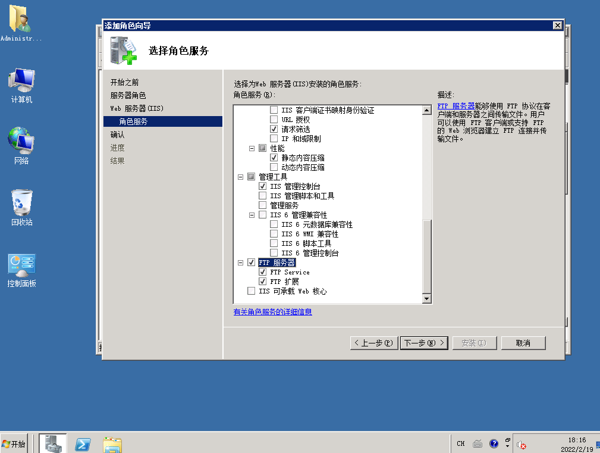Close the 添加角色向导 wizard window

pyautogui.click(x=558, y=25)
